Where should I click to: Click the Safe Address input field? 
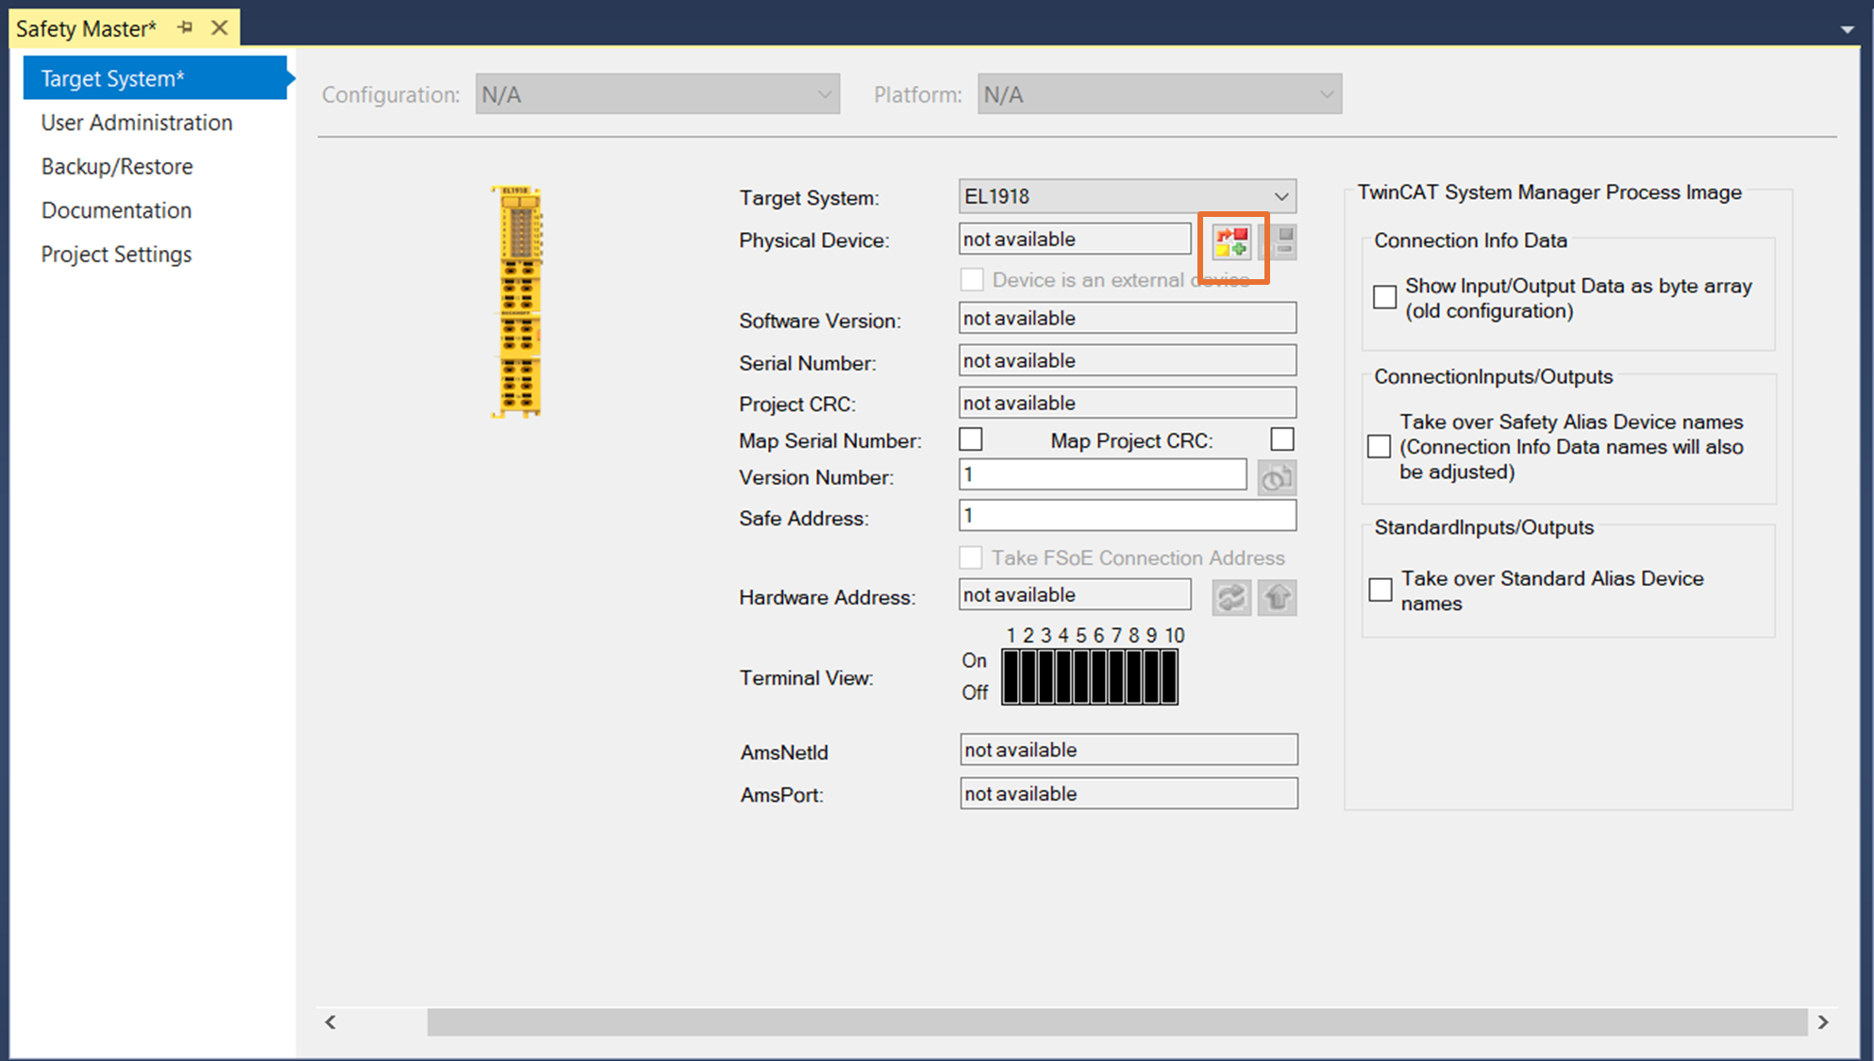point(1127,516)
